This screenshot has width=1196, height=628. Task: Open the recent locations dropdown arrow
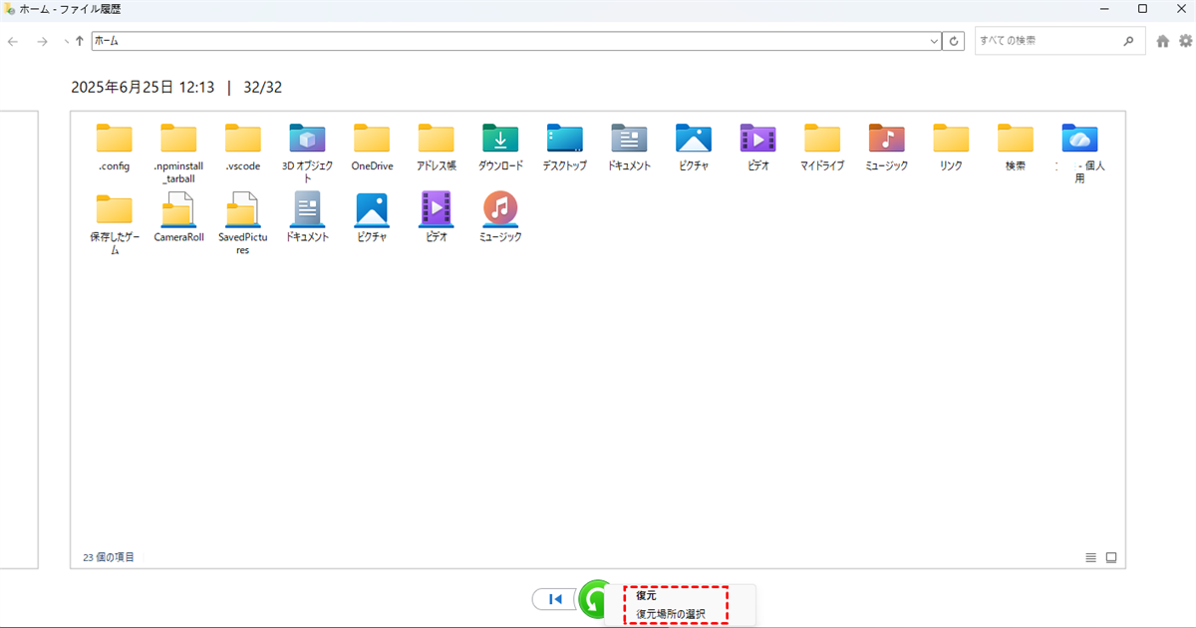[x=66, y=41]
